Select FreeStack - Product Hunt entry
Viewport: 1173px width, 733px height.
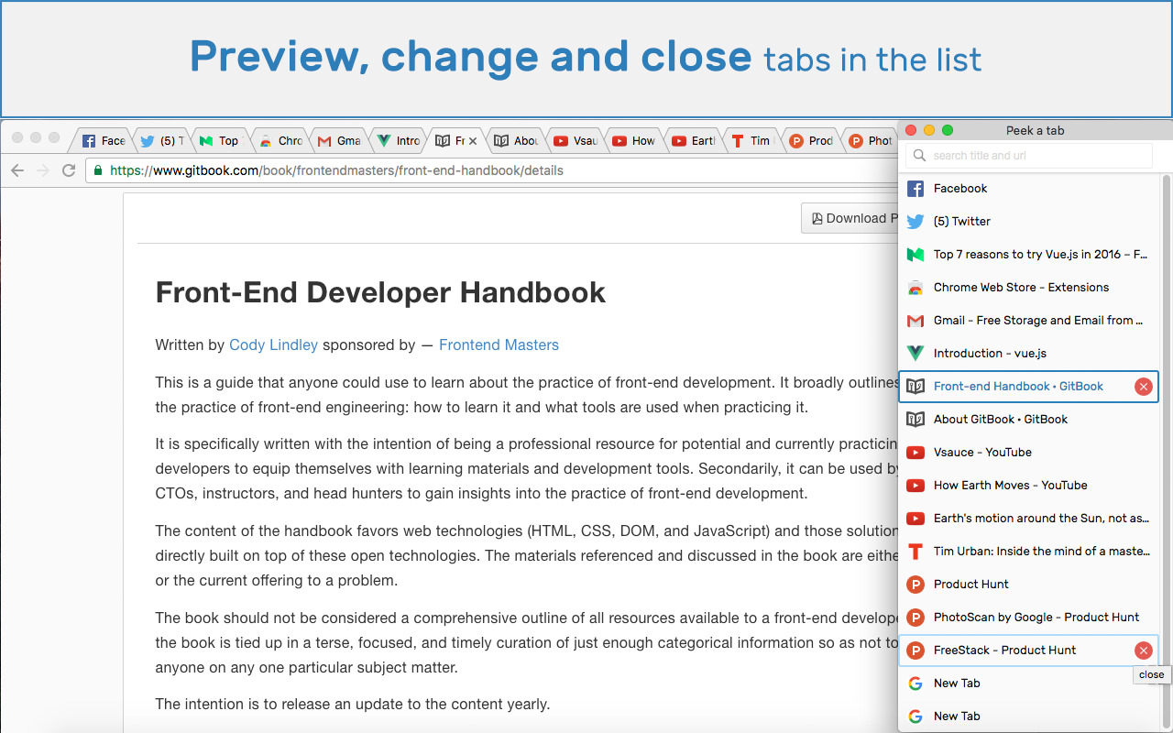pyautogui.click(x=1028, y=651)
